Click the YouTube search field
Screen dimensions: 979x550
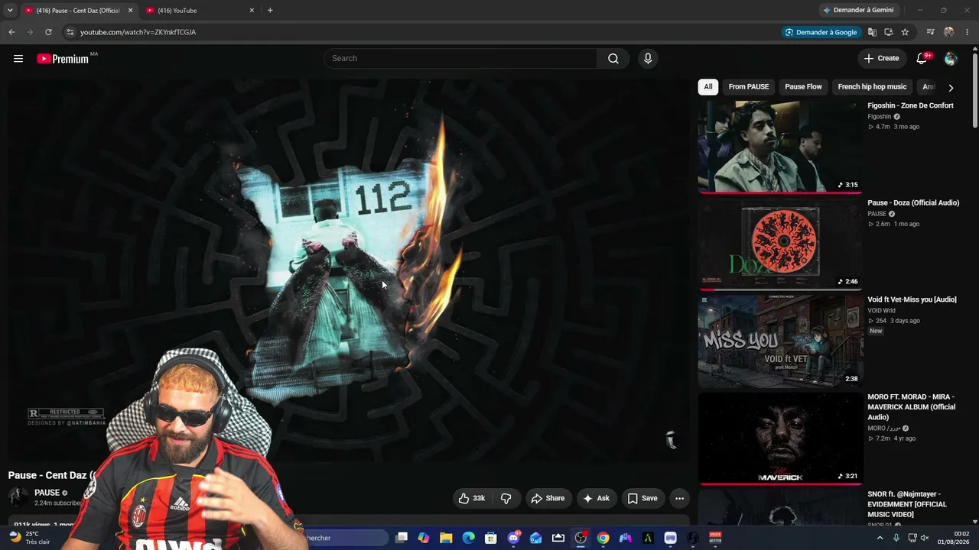(460, 59)
